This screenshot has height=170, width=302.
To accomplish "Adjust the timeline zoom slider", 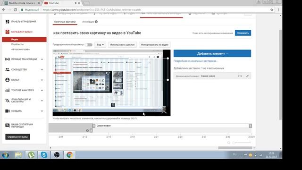I will 242,143.
